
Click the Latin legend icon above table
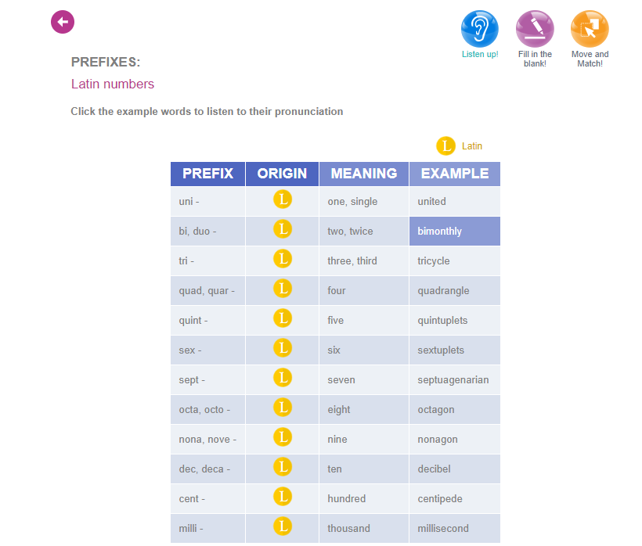coord(445,146)
